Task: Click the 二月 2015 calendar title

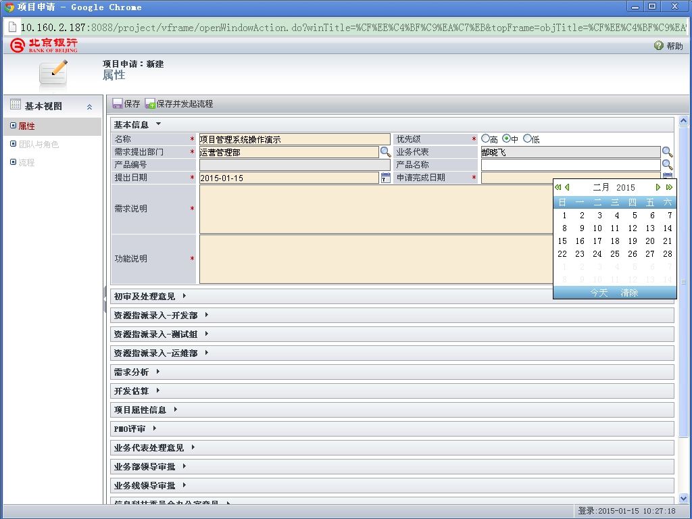Action: coord(614,187)
